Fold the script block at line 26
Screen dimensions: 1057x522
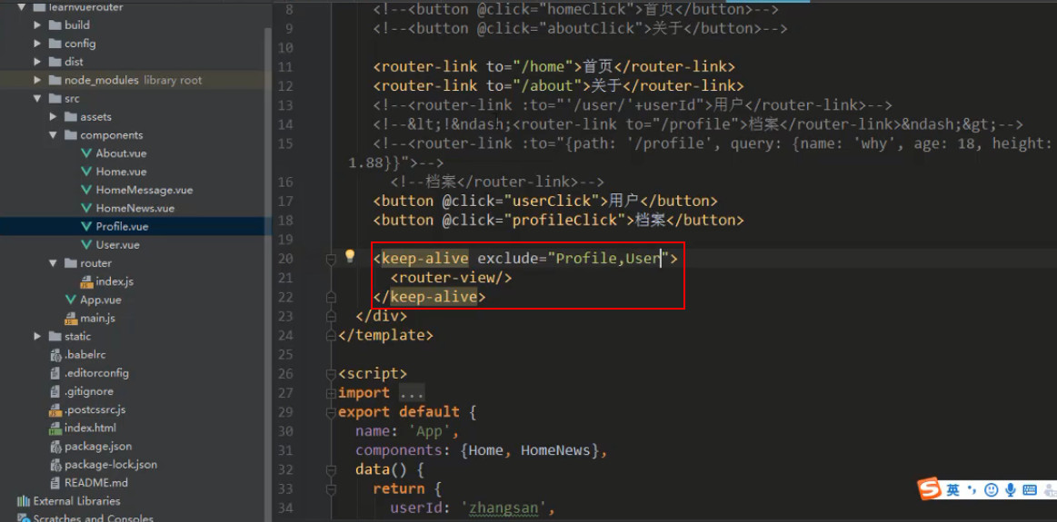tap(330, 373)
